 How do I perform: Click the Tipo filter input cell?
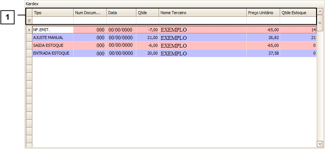click(53, 21)
